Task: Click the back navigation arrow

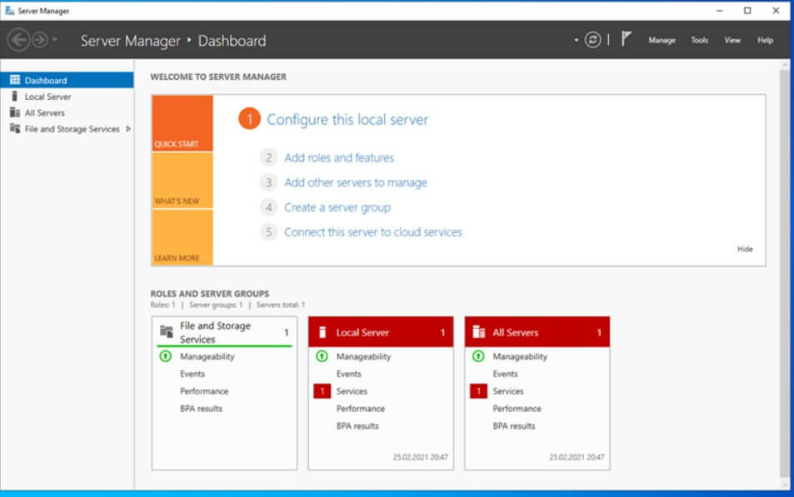Action: pos(18,39)
